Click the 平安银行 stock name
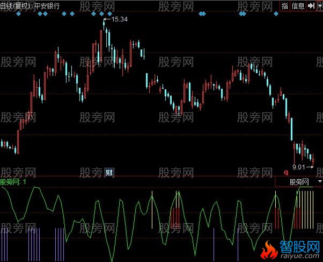The height and width of the screenshot is (262, 323). tap(47, 6)
